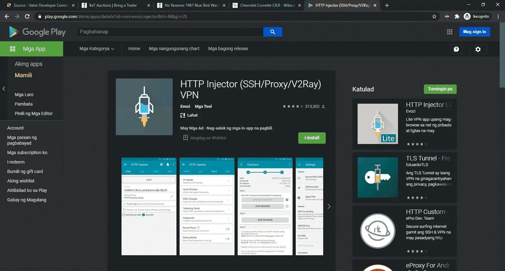The image size is (505, 271).
Task: Click the page vertical scrollbar
Action: point(502,55)
